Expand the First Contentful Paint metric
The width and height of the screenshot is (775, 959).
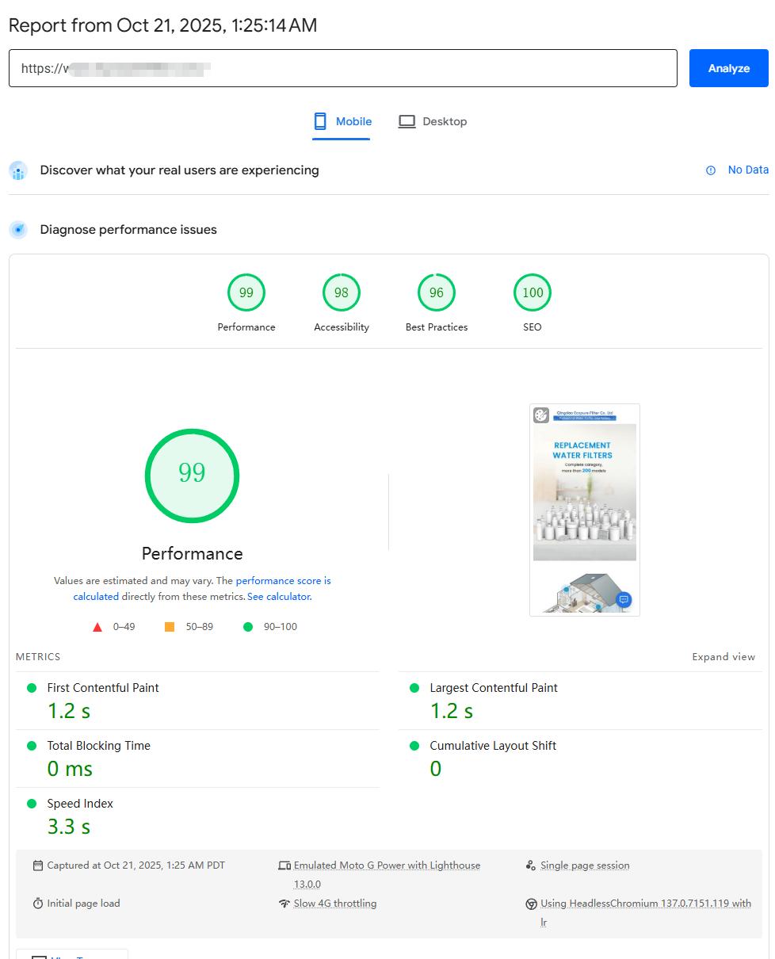[x=103, y=688]
